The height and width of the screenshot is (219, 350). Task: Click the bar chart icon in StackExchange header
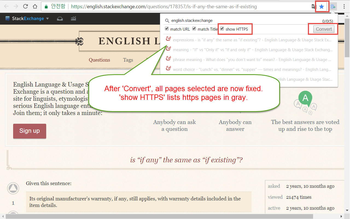(73, 19)
